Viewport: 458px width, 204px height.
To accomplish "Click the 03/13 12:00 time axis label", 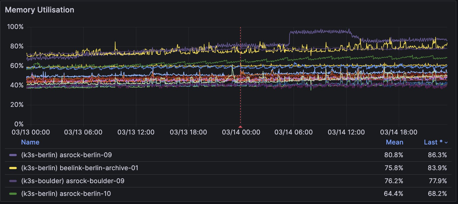I will coord(136,132).
